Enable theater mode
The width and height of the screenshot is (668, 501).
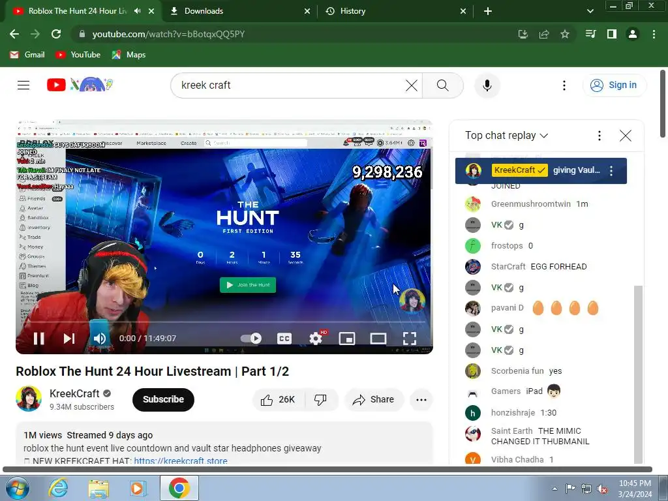pyautogui.click(x=378, y=339)
